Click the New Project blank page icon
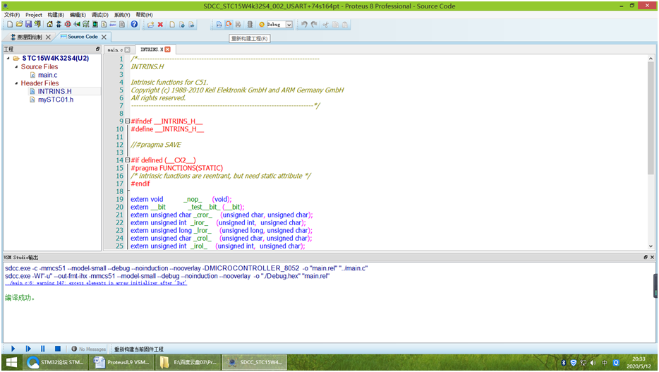 (x=9, y=25)
